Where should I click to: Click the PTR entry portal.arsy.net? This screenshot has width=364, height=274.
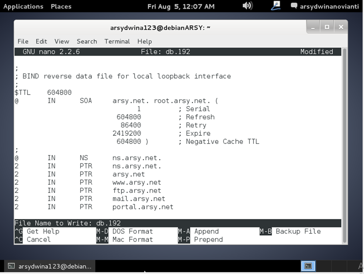click(x=143, y=207)
